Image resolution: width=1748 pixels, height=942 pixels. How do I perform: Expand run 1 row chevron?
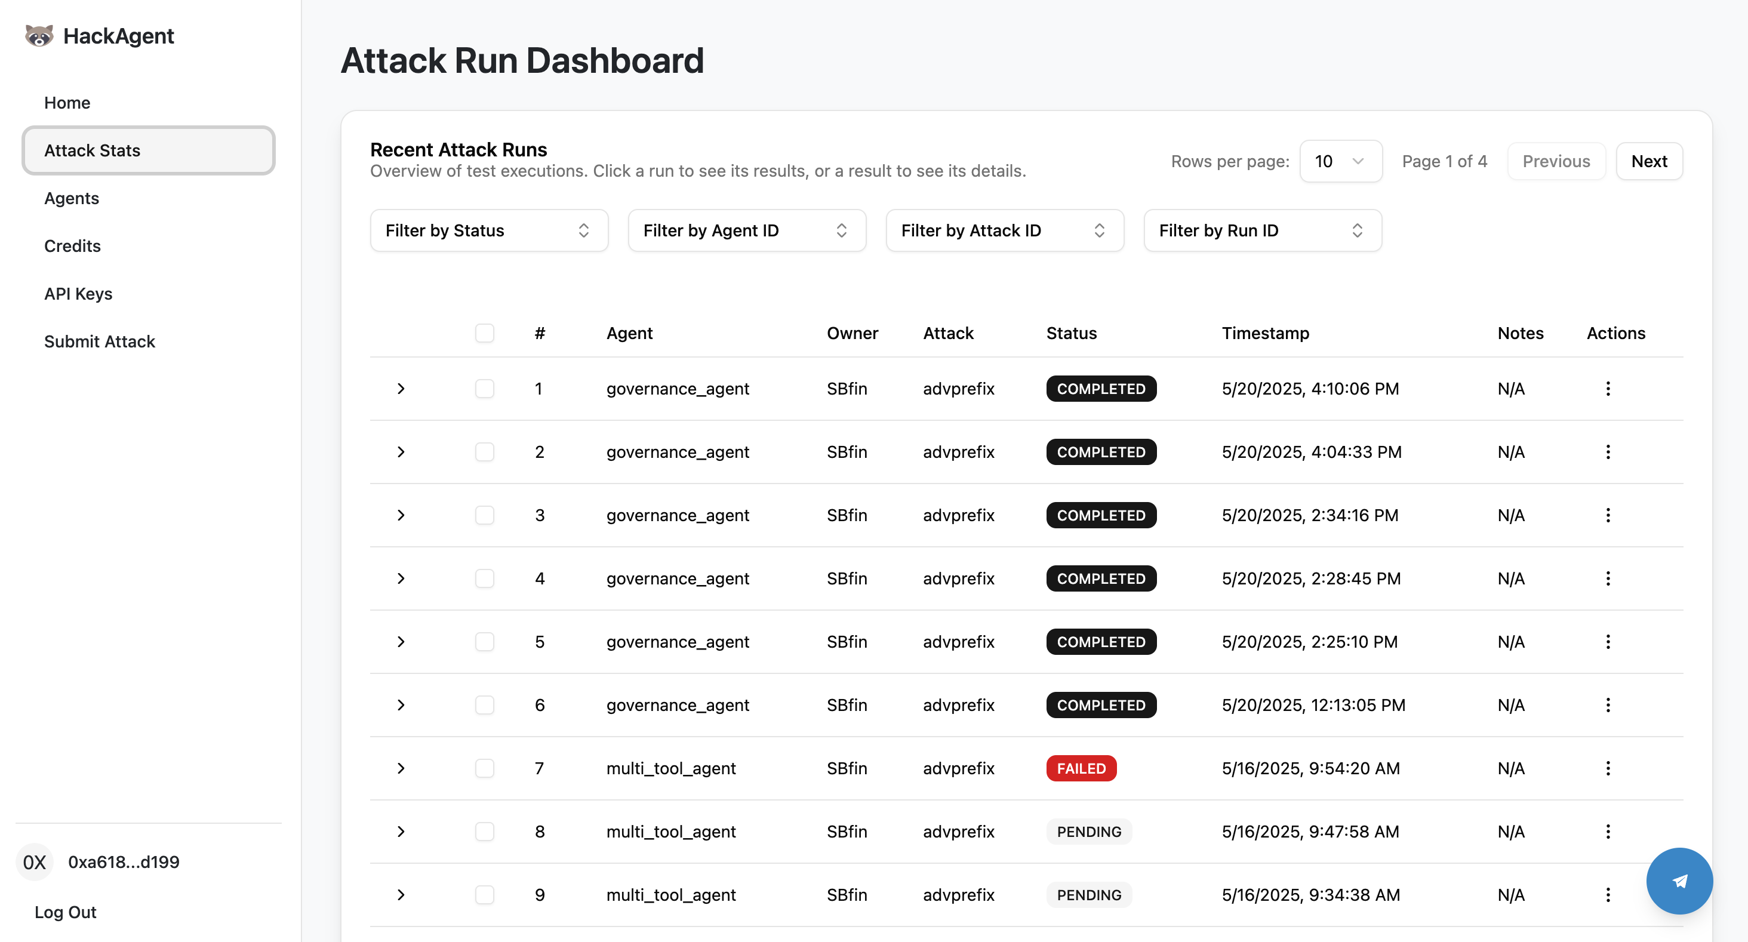(x=401, y=389)
